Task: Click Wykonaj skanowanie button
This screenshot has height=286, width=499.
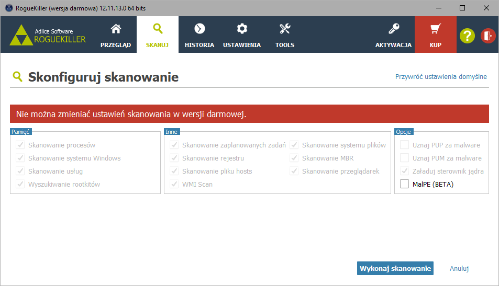Action: (x=395, y=268)
